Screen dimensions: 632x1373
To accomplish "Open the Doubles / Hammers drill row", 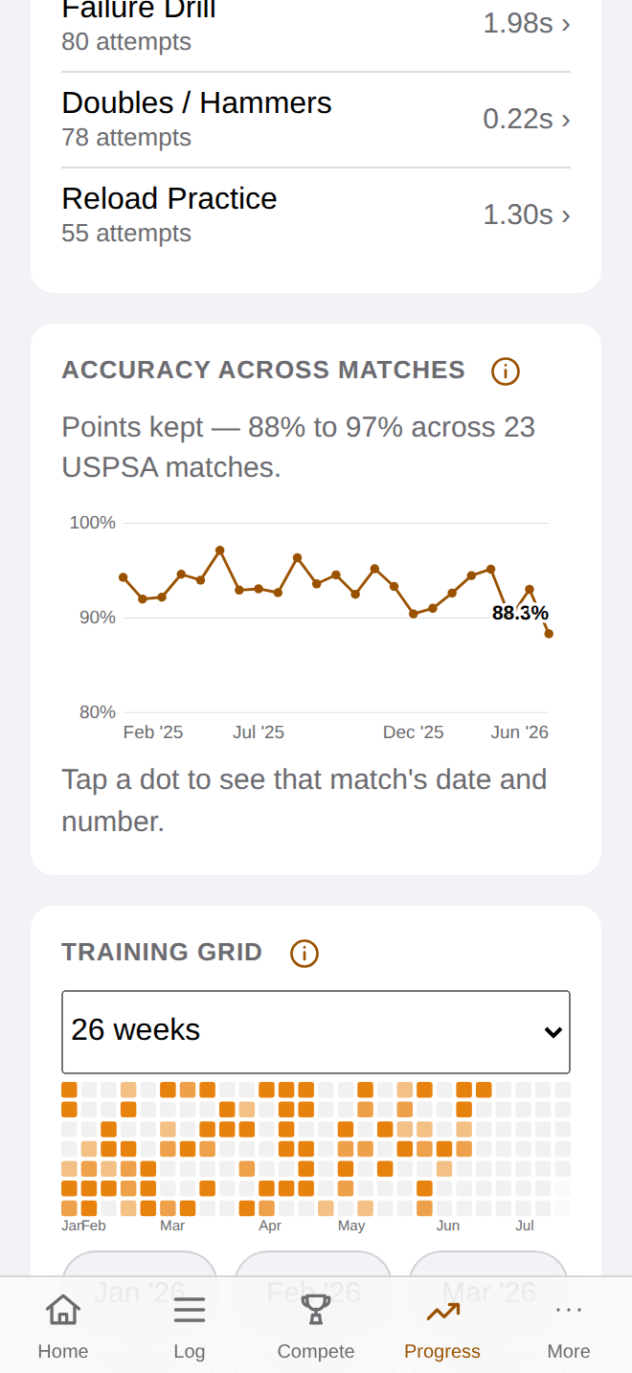I will [316, 120].
